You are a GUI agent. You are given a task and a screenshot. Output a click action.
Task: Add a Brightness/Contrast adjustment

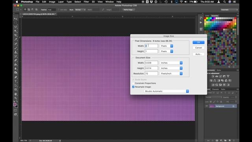pyautogui.click(x=213, y=76)
